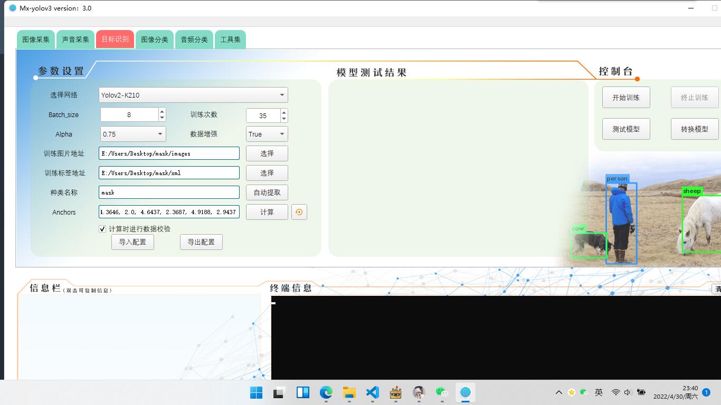Click the 导出配置 button
Screen dimensions: 721x405
[x=201, y=242]
